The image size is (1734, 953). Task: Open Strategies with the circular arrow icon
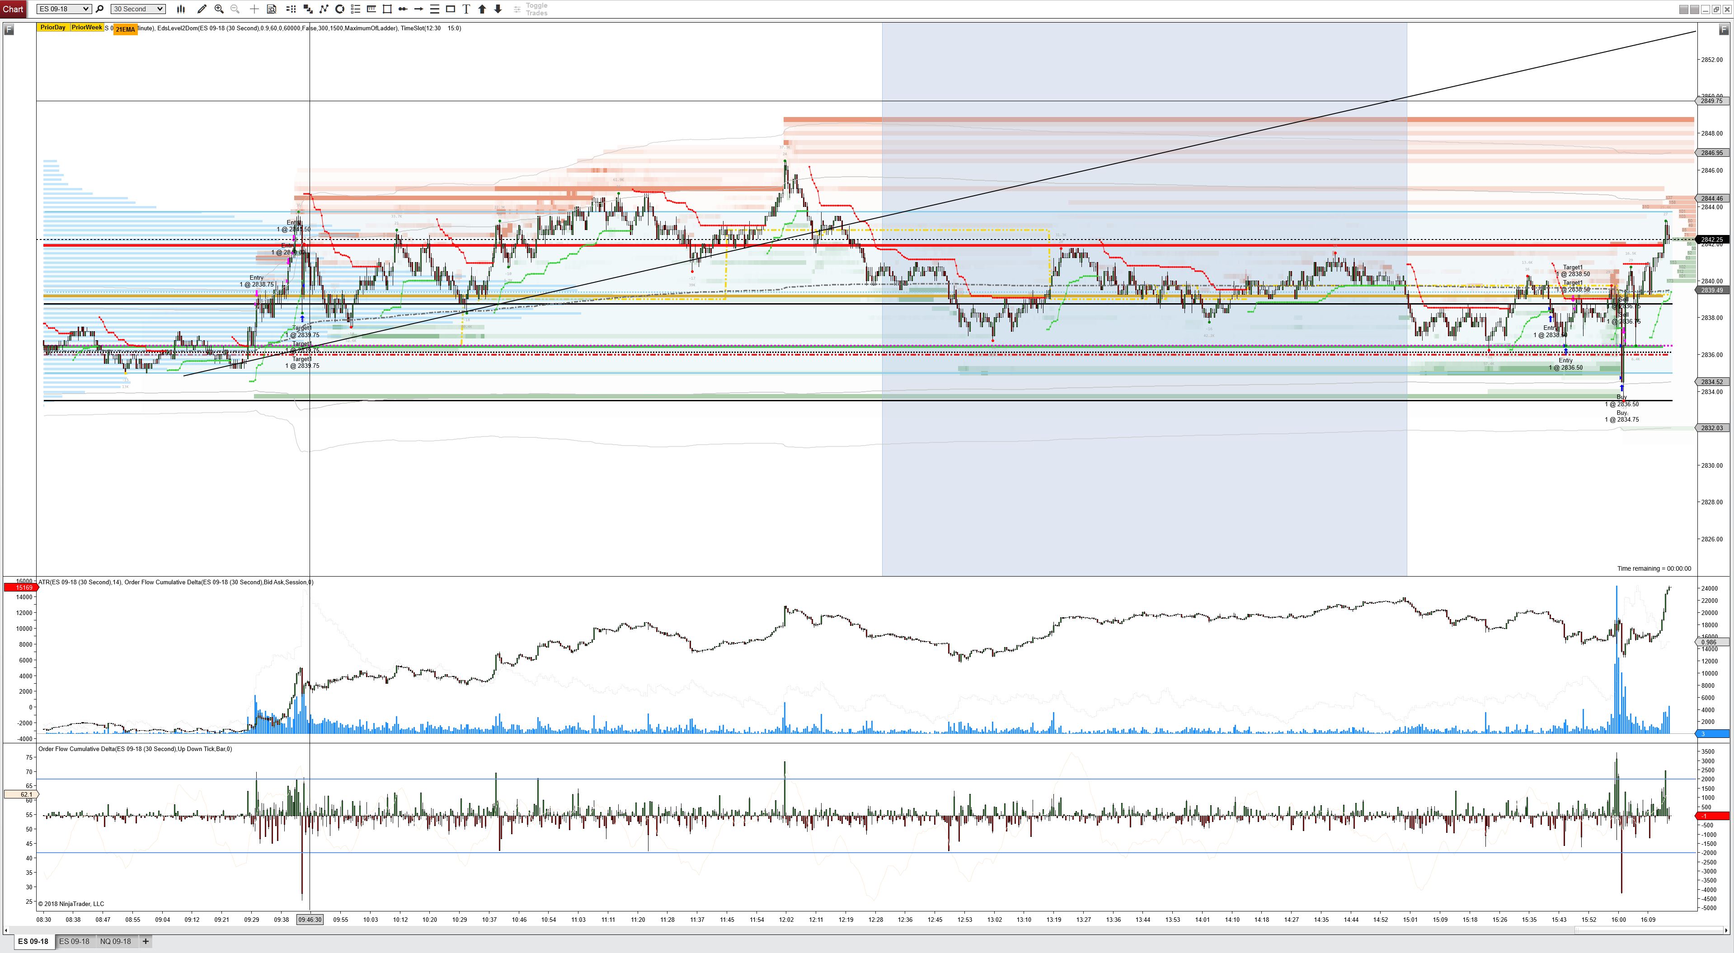pyautogui.click(x=340, y=9)
